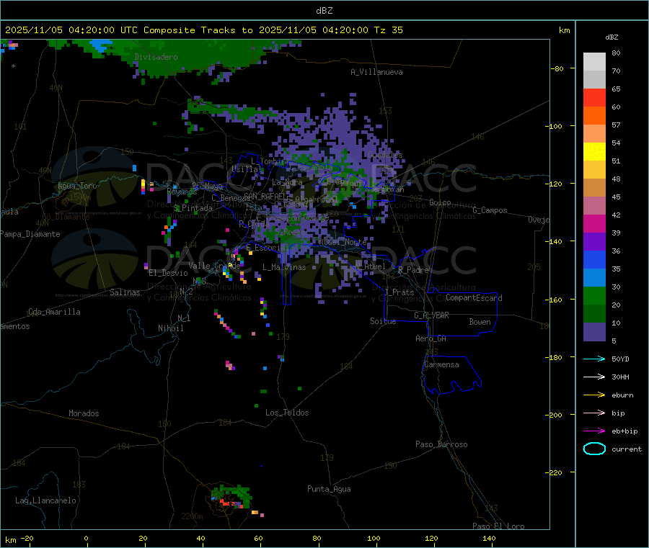The image size is (649, 548).
Task: Click the 'A_Villanueva' map label
Action: [376, 72]
